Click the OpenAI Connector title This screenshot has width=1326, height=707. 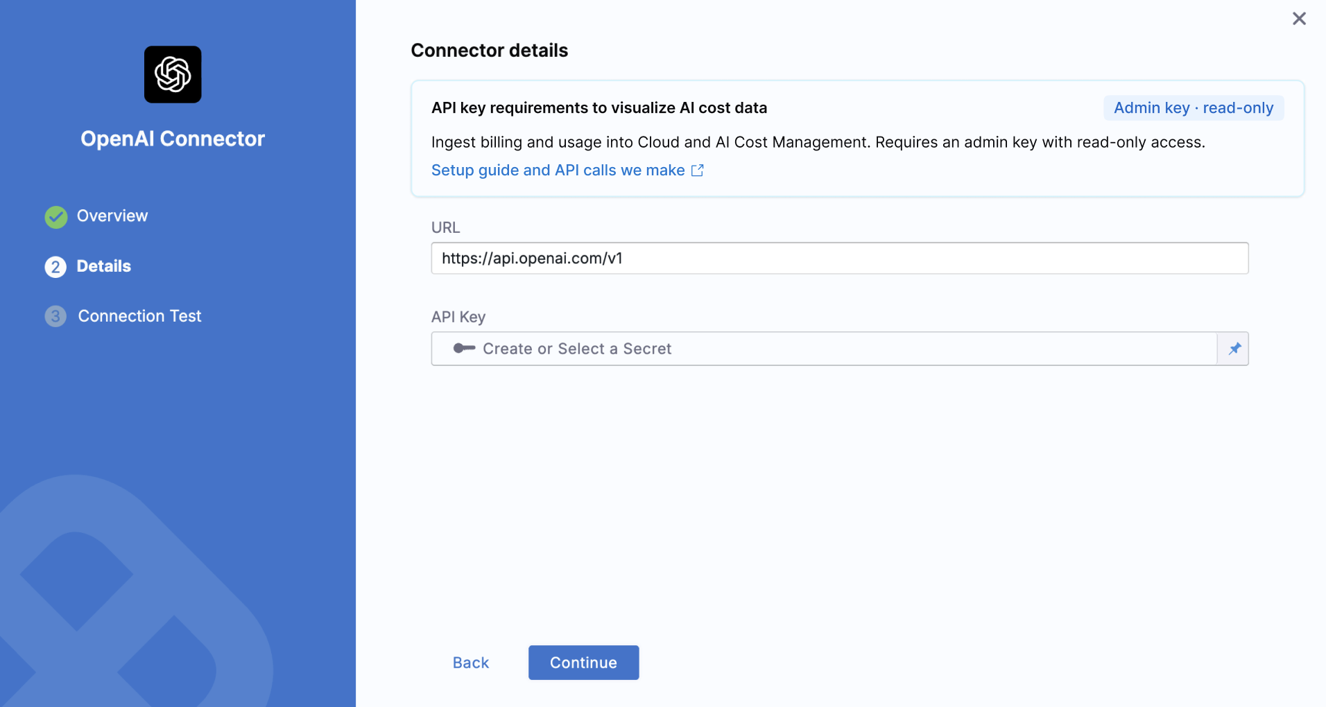pos(173,139)
